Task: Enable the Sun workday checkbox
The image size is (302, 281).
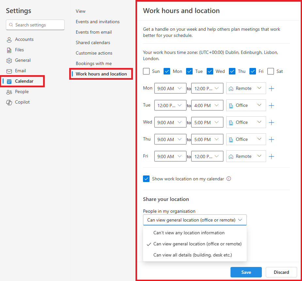Action: (x=147, y=71)
